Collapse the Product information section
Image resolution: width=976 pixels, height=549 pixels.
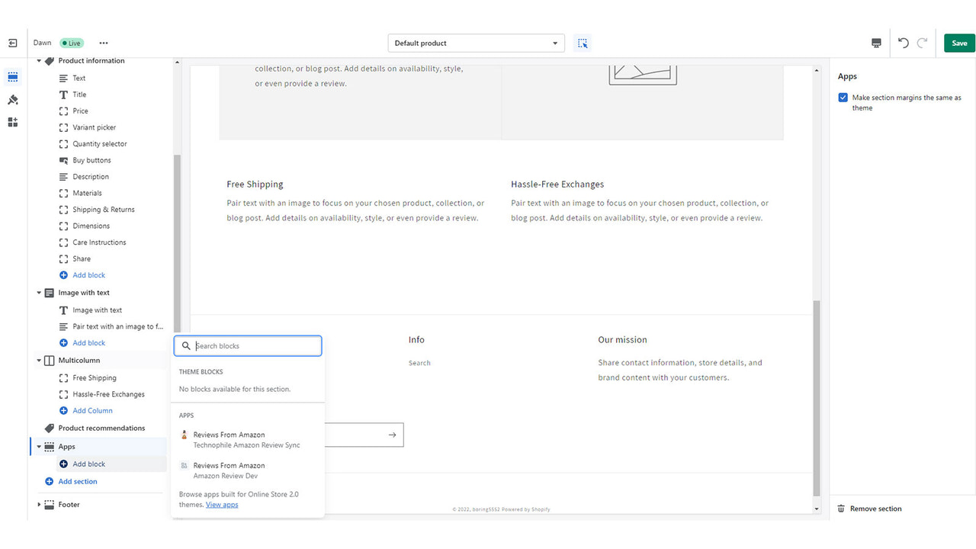point(38,60)
